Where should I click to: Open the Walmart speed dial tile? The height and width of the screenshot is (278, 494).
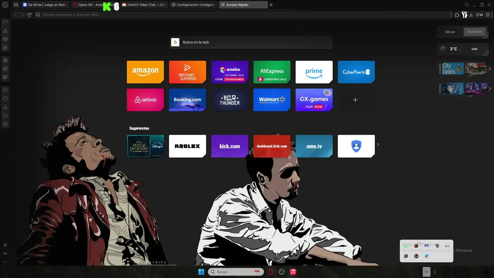tap(272, 100)
